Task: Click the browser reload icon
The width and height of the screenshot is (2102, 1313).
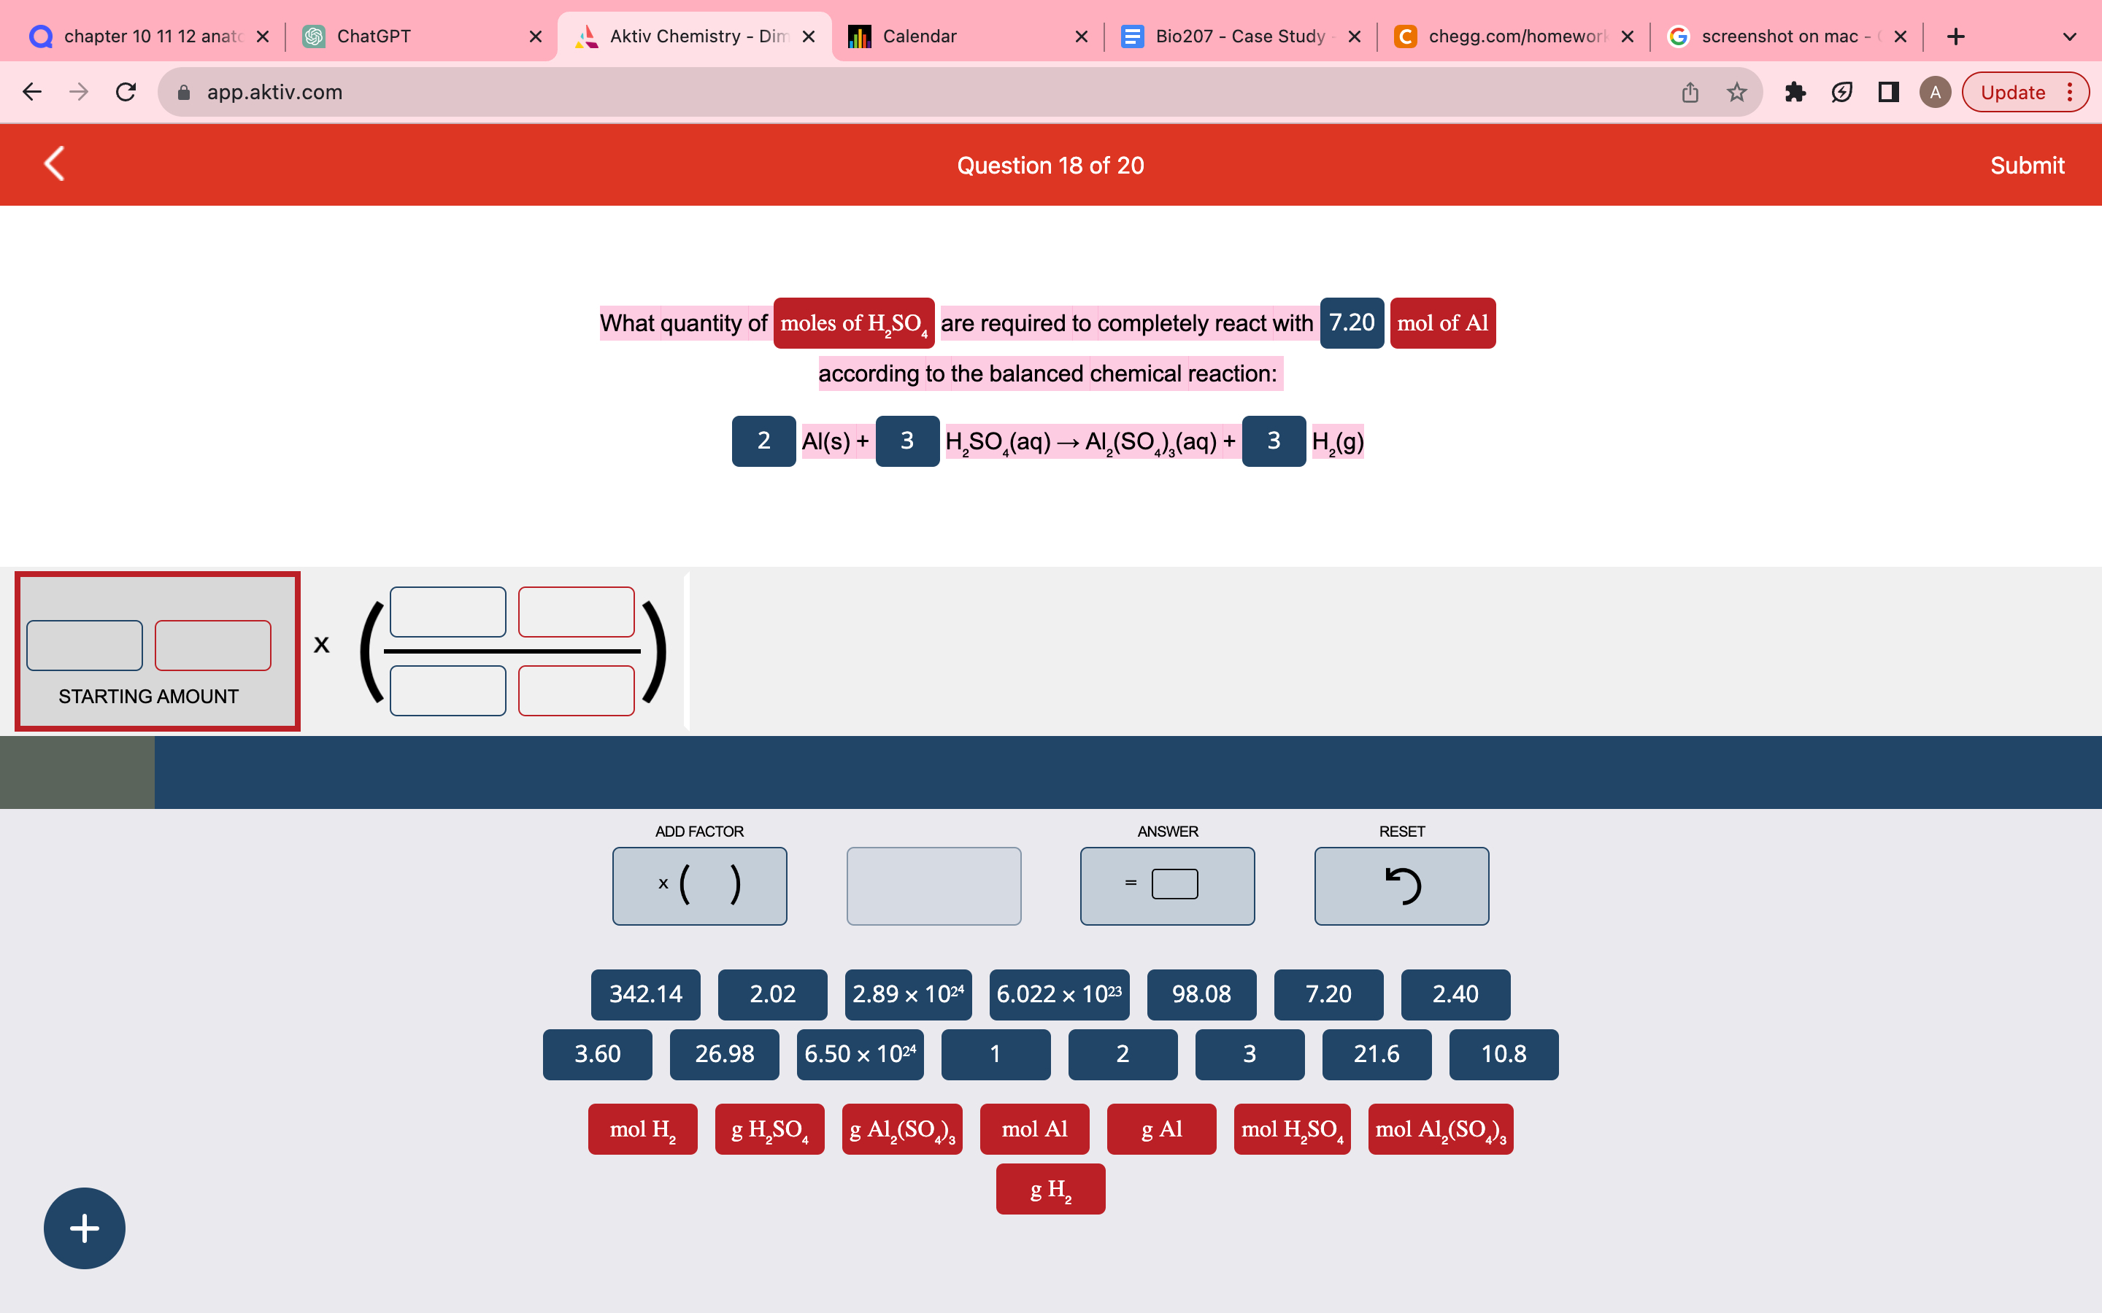Action: [x=125, y=92]
